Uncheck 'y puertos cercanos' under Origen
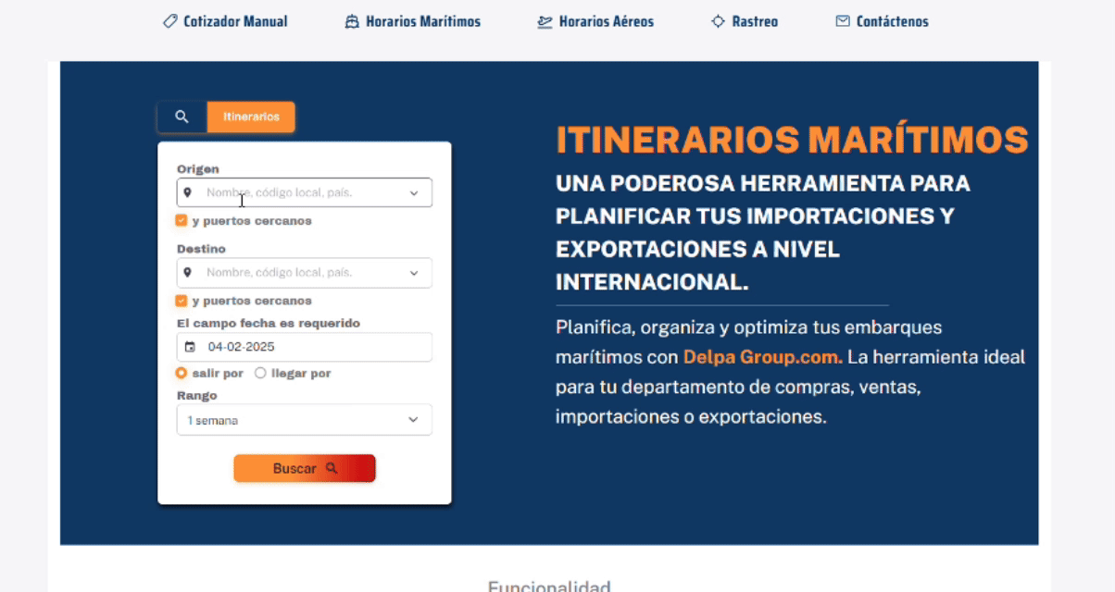1115x592 pixels. [182, 221]
